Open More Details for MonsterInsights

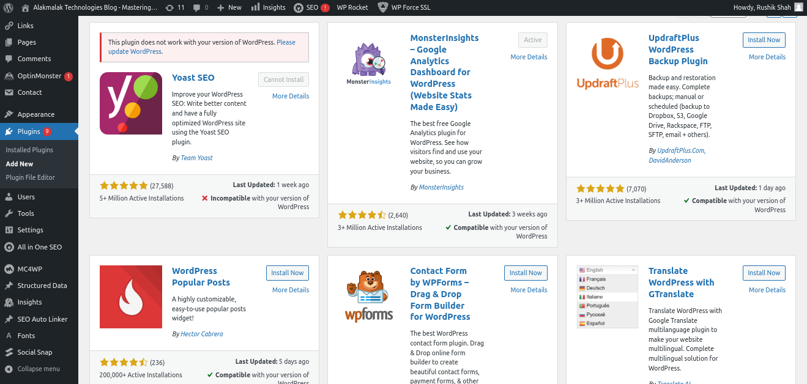(529, 57)
